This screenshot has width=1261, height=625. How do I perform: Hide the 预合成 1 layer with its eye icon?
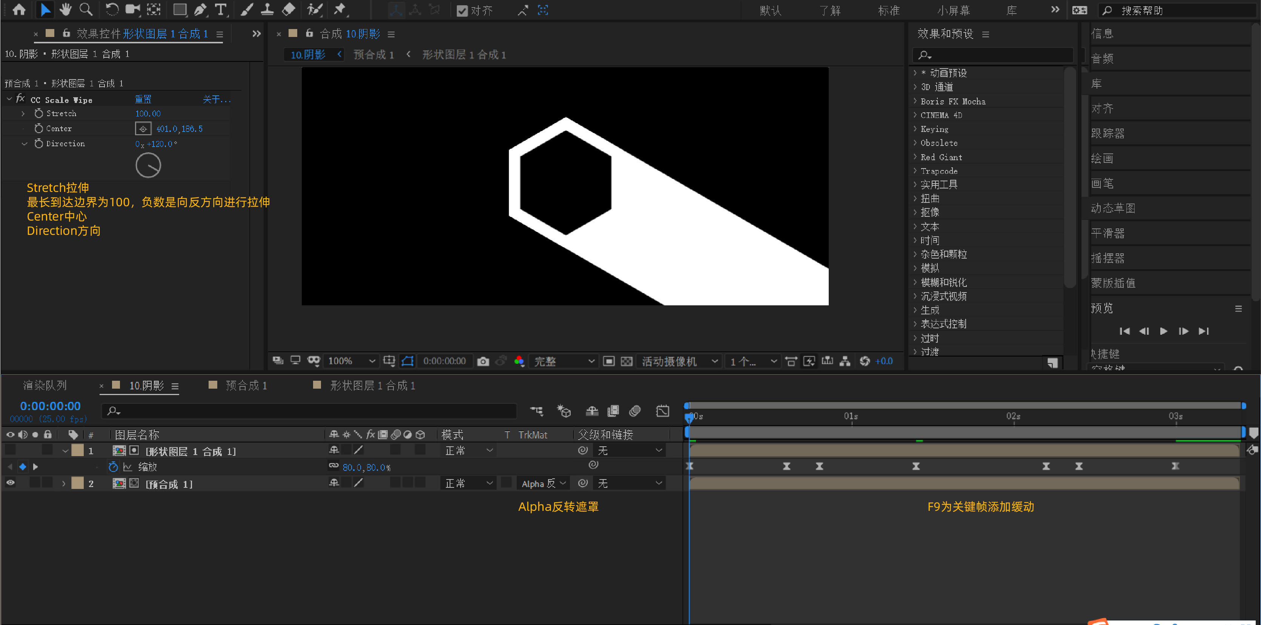(x=10, y=483)
